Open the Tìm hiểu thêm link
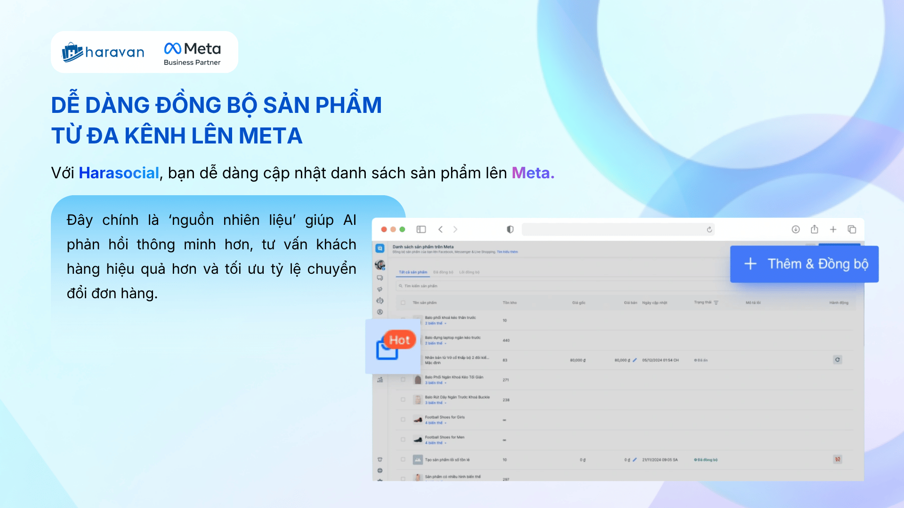 click(508, 252)
